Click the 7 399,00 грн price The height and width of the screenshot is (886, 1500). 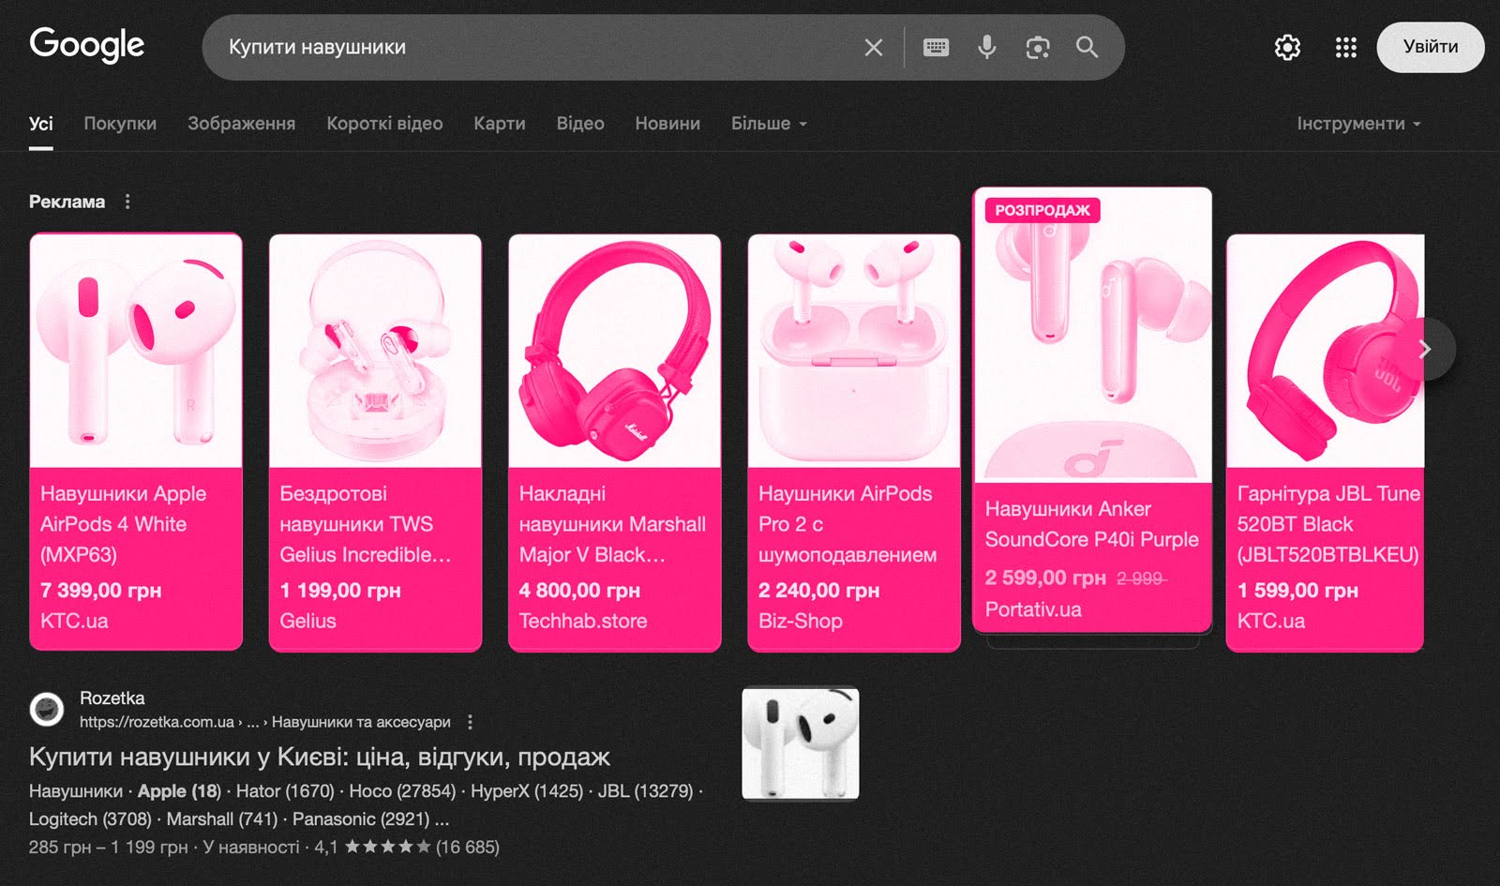(101, 591)
